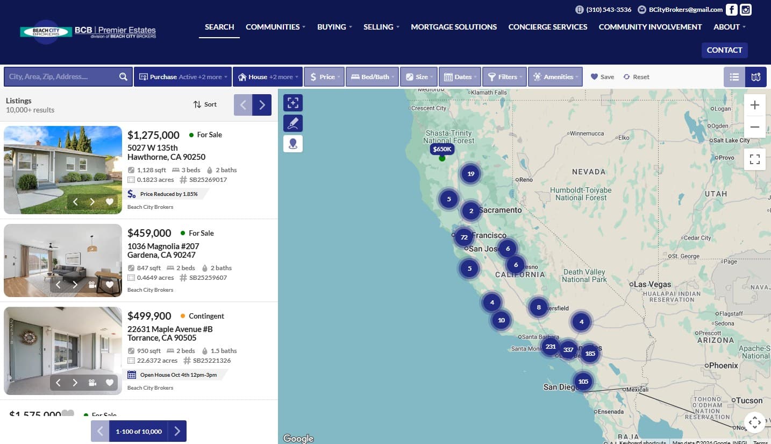This screenshot has width=771, height=444.
Task: Click the 337 listings map cluster
Action: click(568, 350)
